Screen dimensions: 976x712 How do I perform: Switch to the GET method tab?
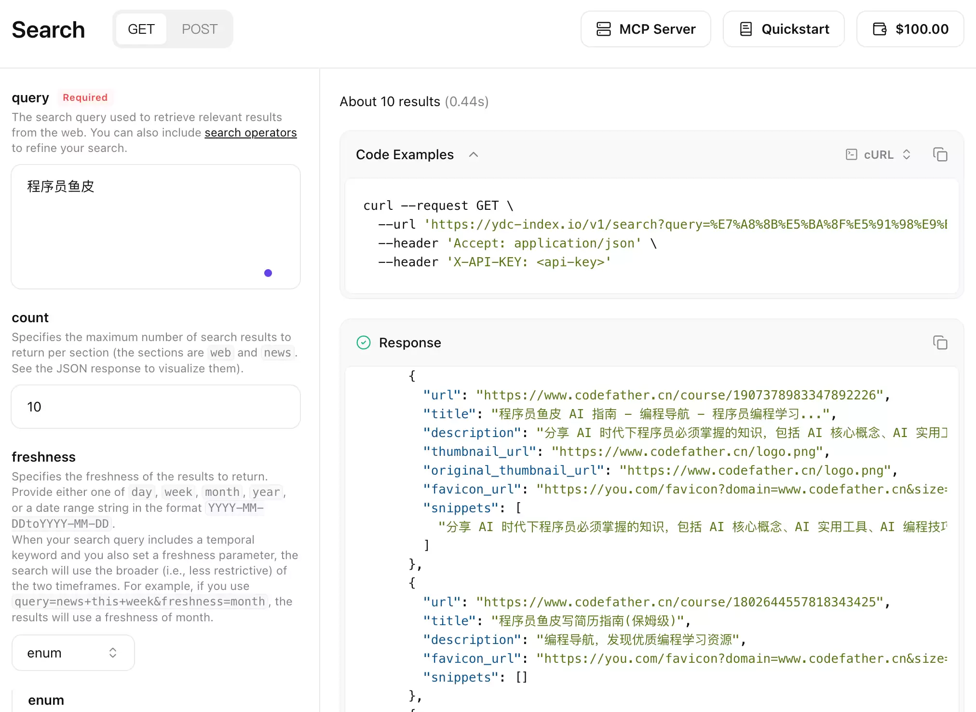point(141,29)
